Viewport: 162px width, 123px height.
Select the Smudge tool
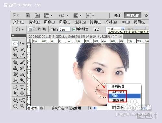tap(15, 80)
